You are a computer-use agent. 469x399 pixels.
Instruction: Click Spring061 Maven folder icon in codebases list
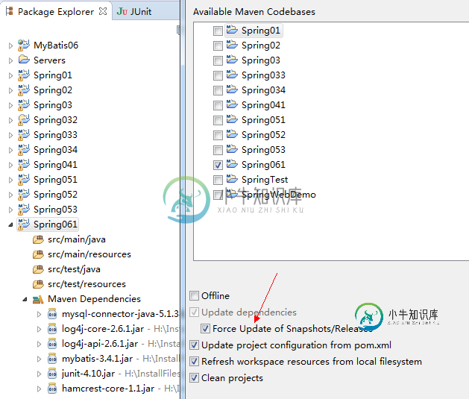[x=232, y=164]
